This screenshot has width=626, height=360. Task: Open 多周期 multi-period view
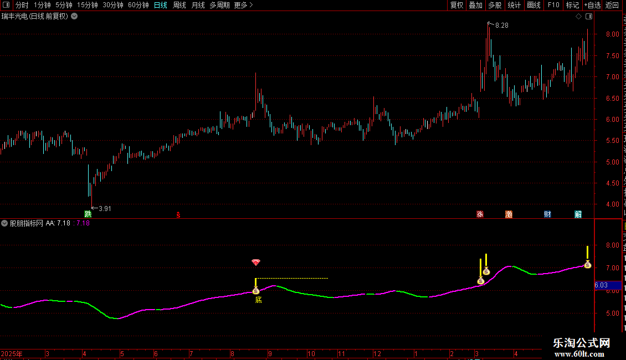click(x=219, y=5)
